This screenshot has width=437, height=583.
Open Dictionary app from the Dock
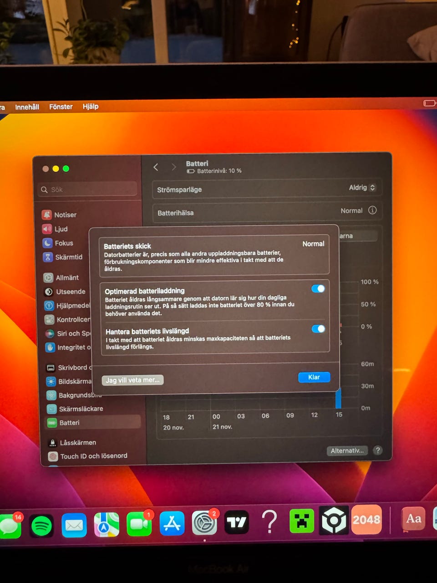(413, 519)
